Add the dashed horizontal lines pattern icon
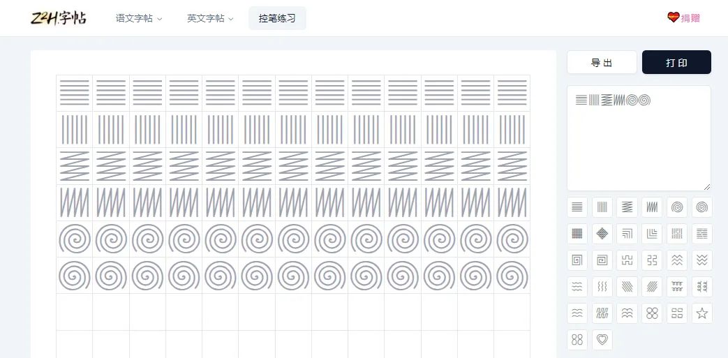This screenshot has height=358, width=728. click(702, 234)
